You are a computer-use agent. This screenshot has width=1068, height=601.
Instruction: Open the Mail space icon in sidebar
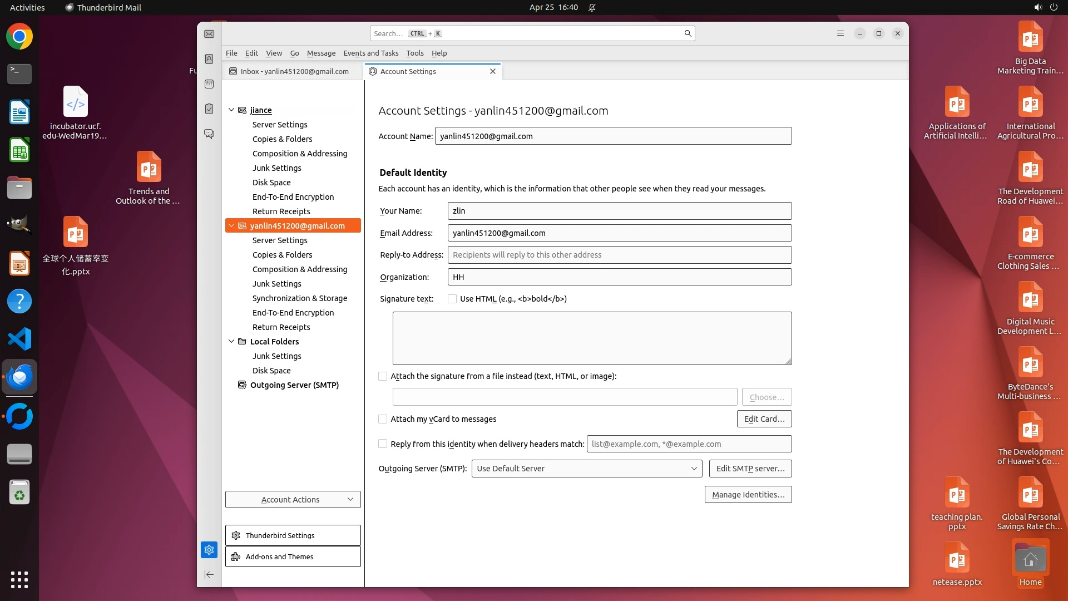pyautogui.click(x=209, y=34)
